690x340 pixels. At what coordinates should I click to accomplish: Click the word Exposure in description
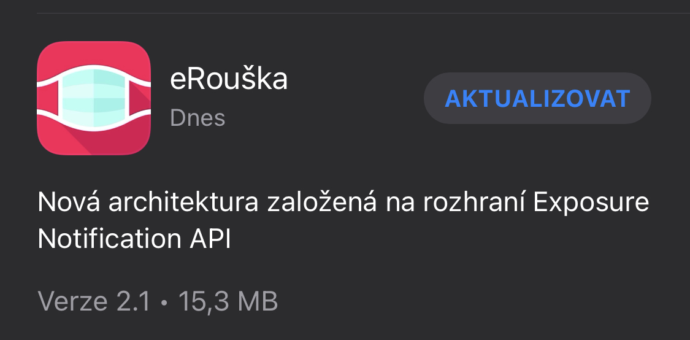(x=591, y=203)
